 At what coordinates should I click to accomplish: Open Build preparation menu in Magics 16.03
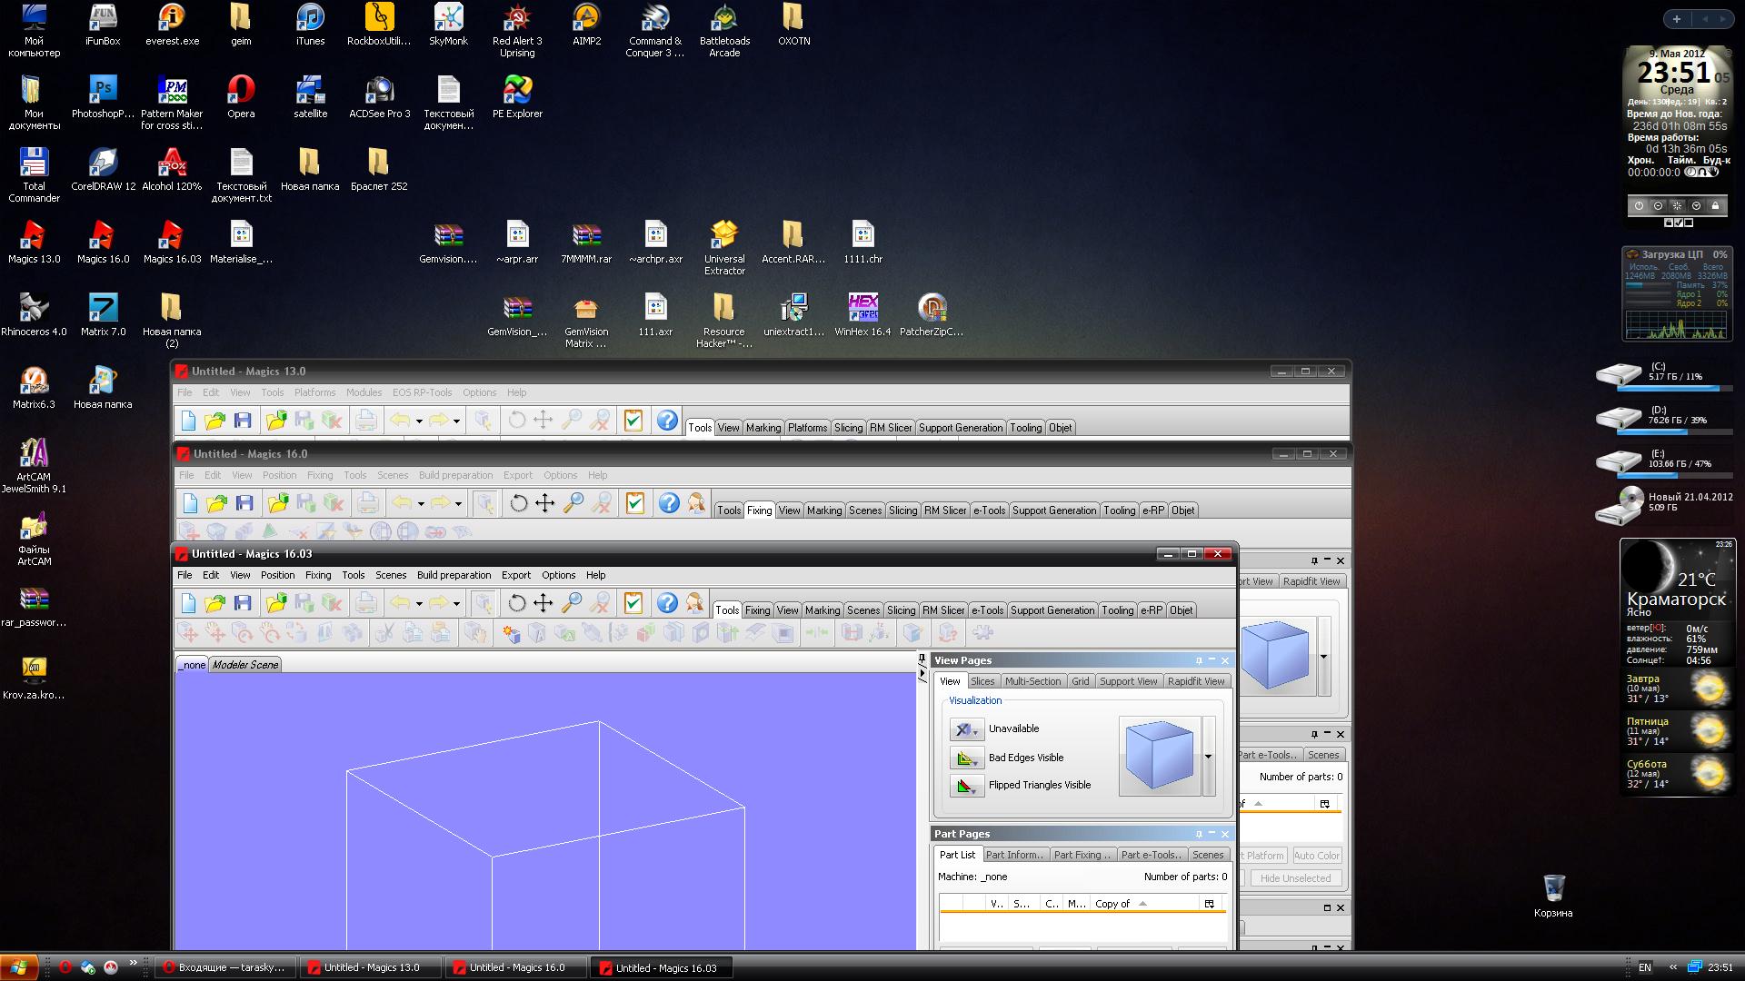454,575
